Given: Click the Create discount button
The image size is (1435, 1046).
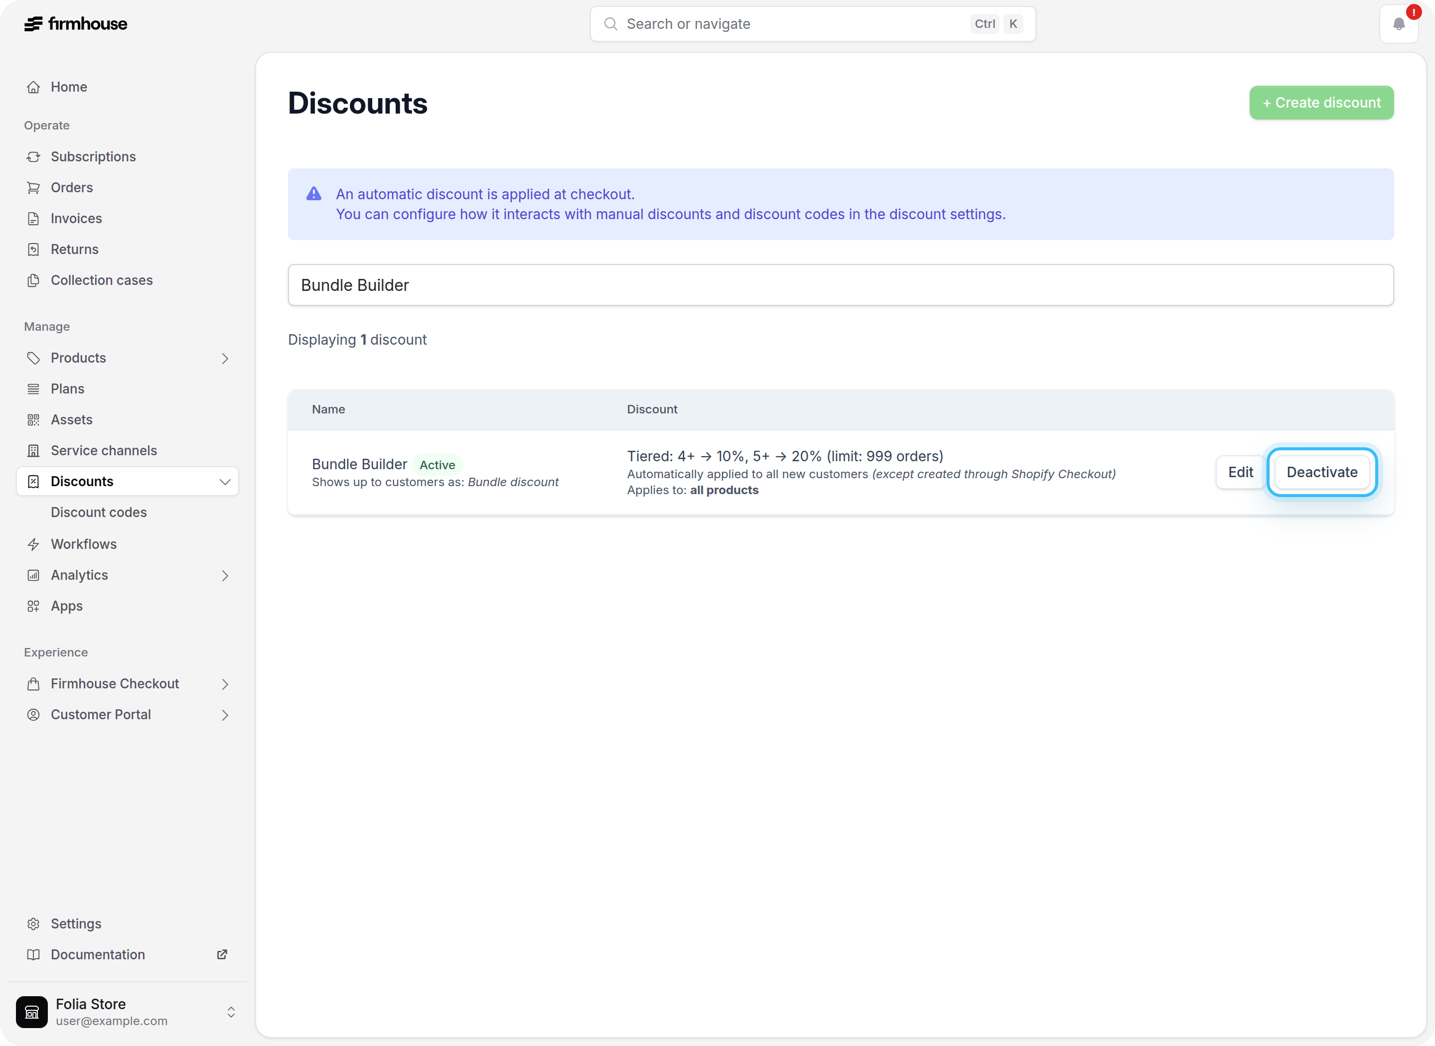Looking at the screenshot, I should (x=1321, y=103).
